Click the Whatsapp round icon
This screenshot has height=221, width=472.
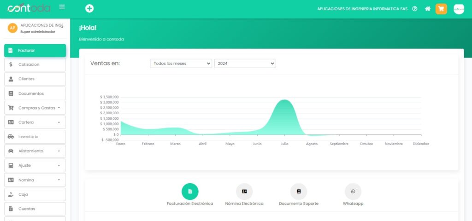[x=353, y=192]
